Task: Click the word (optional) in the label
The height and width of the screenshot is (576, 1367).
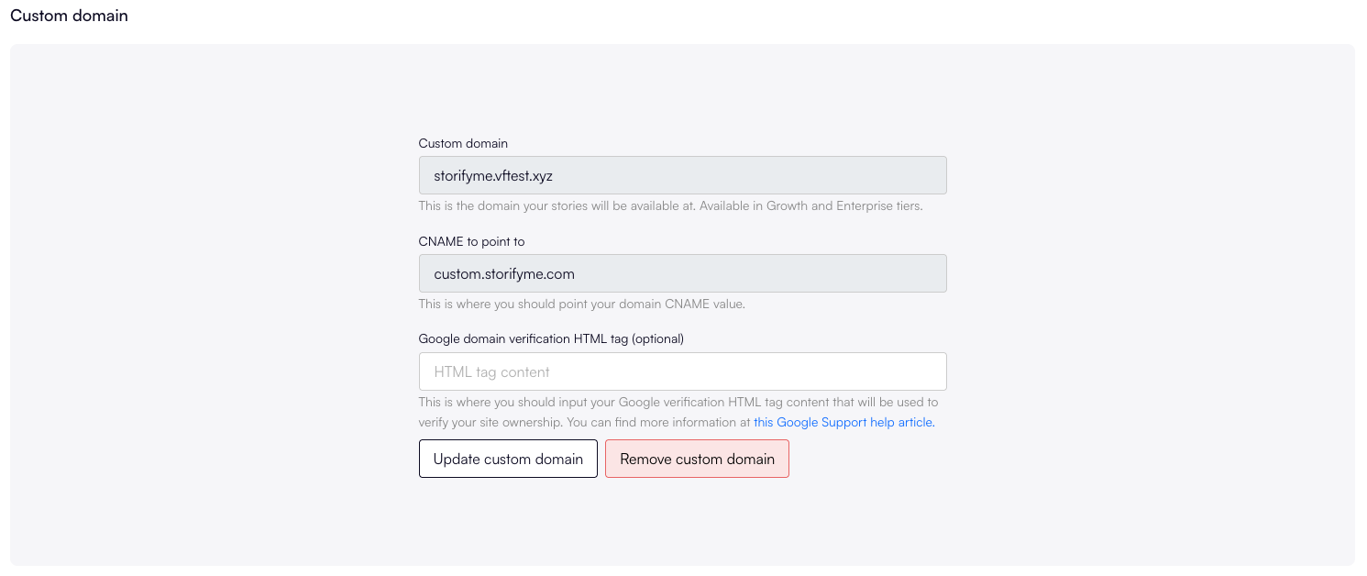Action: (x=657, y=338)
